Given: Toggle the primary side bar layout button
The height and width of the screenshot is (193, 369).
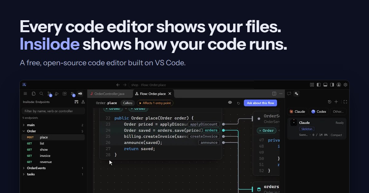Looking at the screenshot, I should 319,85.
